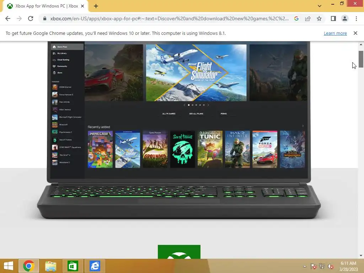Show hidden system tray icons
The image size is (364, 273).
[305, 266]
